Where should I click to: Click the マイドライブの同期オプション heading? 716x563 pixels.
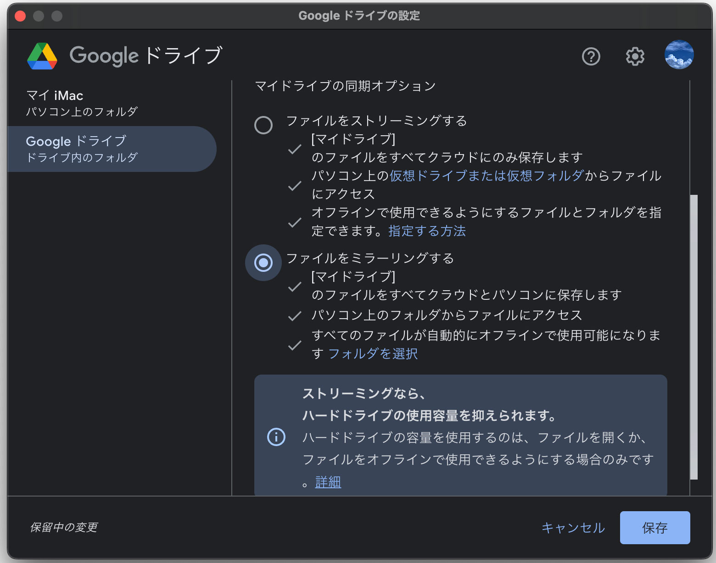[x=345, y=86]
